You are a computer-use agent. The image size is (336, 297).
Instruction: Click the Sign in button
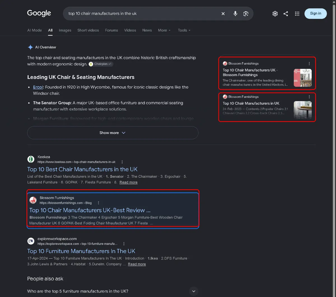(x=316, y=13)
